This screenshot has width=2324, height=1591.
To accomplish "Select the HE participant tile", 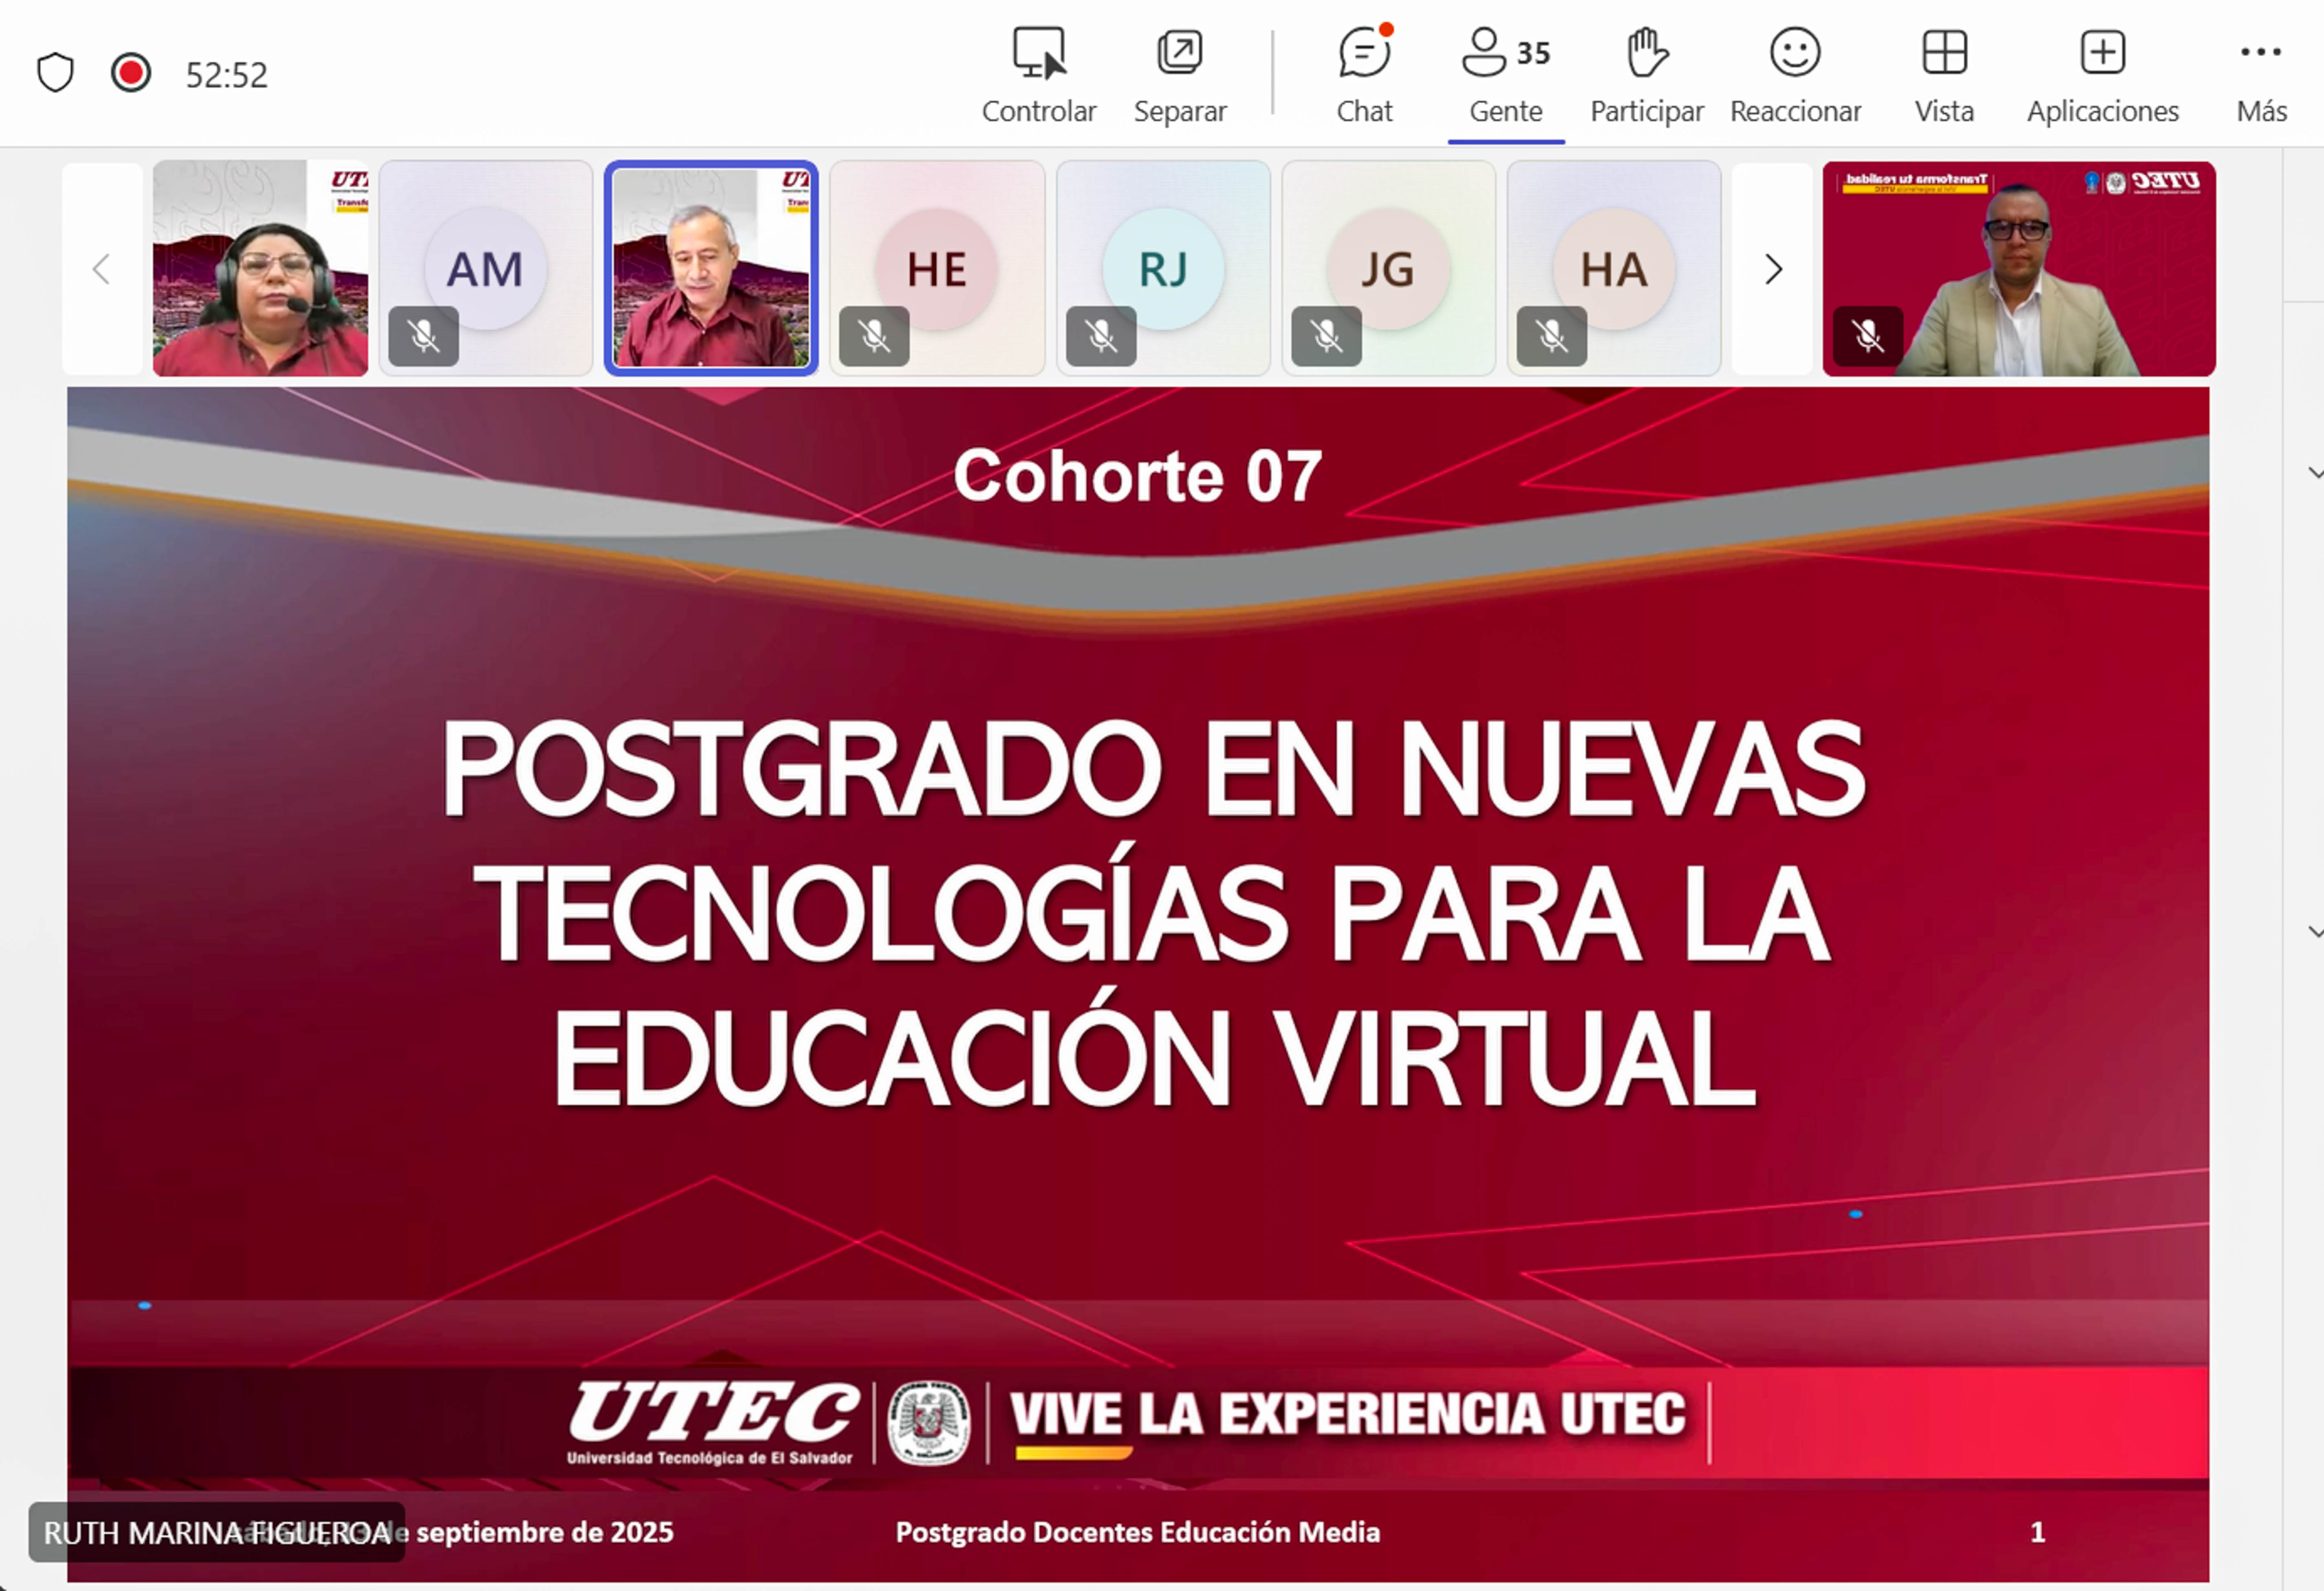I will coord(937,268).
